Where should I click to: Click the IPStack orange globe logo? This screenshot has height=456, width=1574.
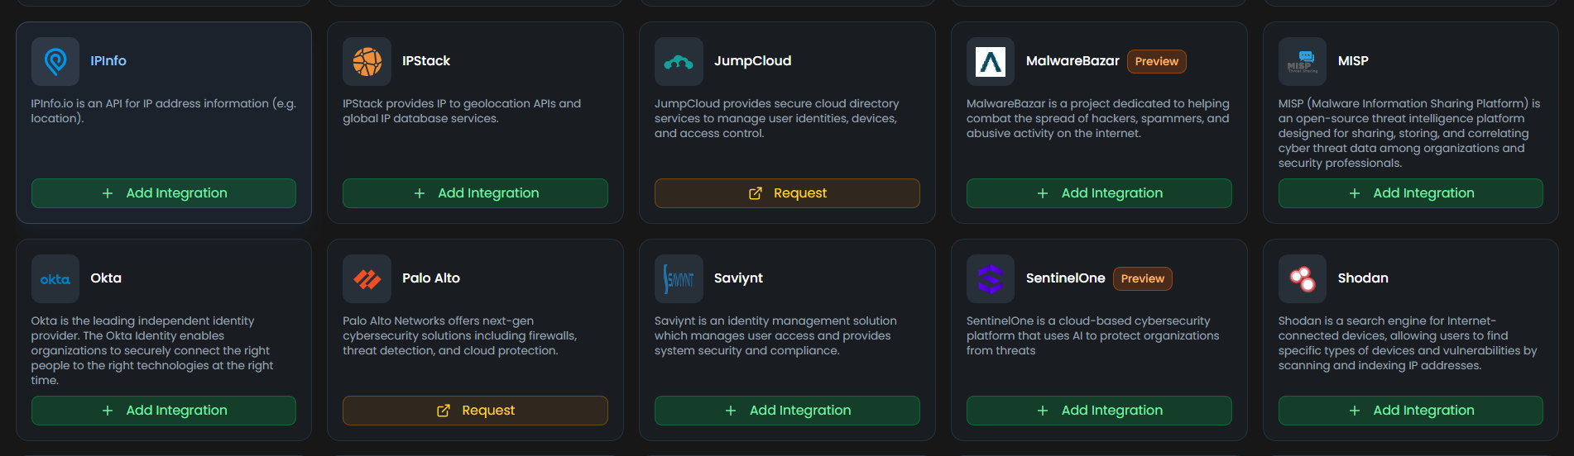[x=367, y=61]
